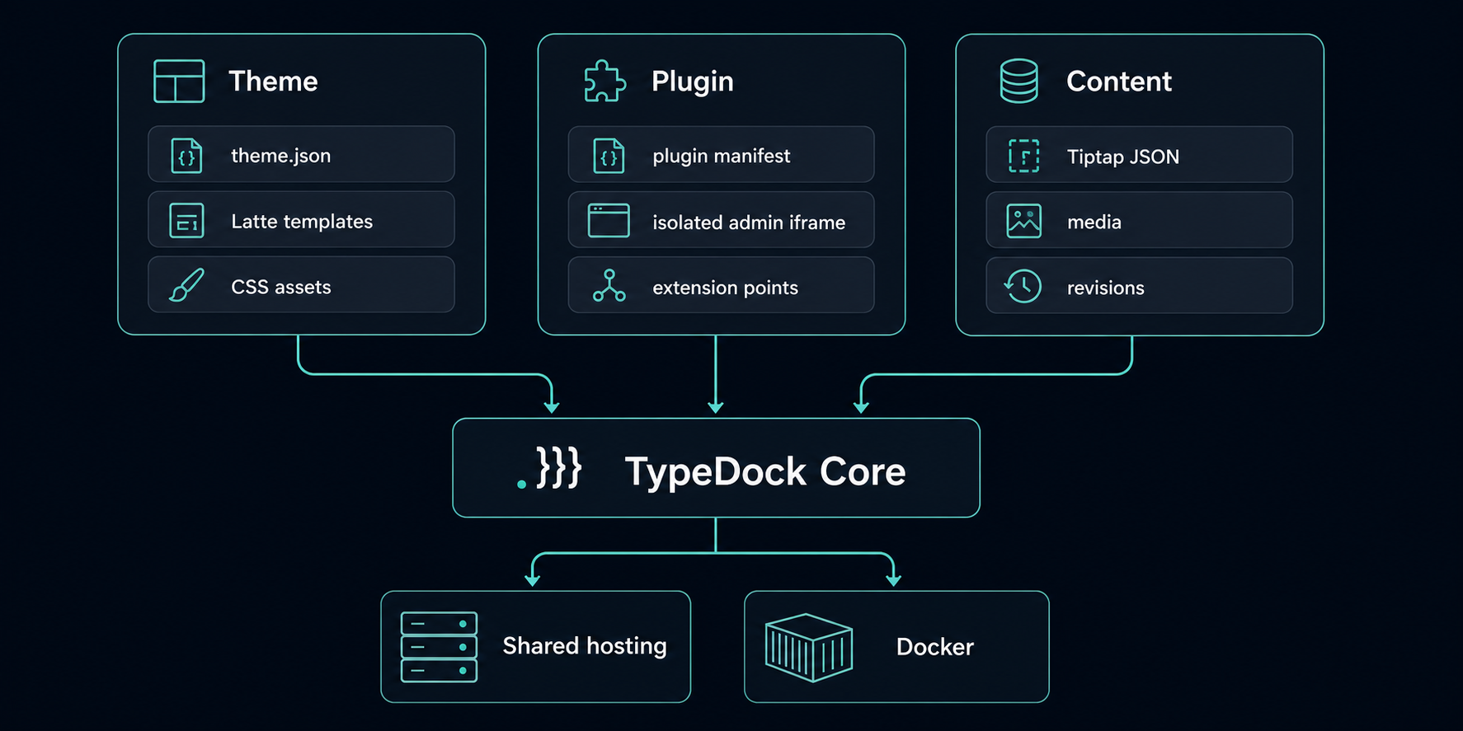The width and height of the screenshot is (1463, 731).
Task: Click the Content heading
Action: tap(1119, 81)
